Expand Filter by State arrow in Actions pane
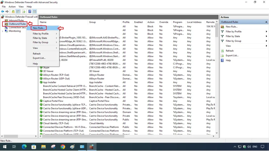The height and width of the screenshot is (151, 269). [266, 36]
